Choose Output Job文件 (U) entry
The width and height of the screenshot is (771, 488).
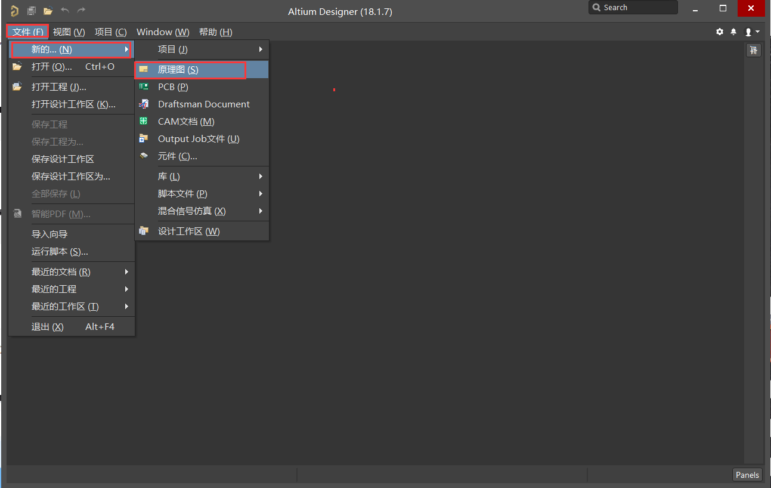tap(202, 139)
